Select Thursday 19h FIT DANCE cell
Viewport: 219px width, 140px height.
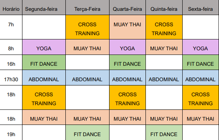(164, 133)
